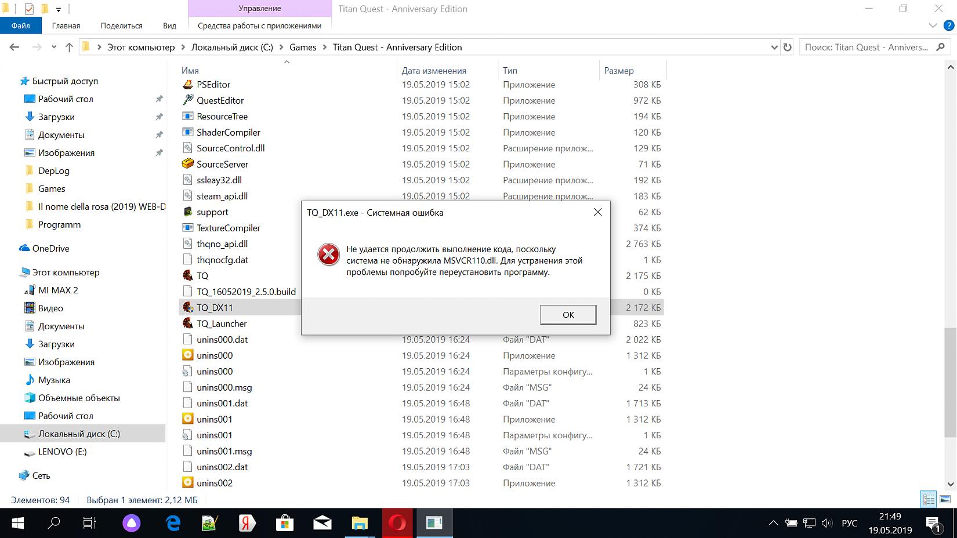957x538 pixels.
Task: Open the Windows Start menu
Action: point(18,524)
